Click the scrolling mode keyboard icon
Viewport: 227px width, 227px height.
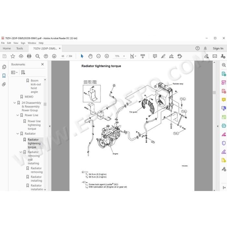(143, 56)
